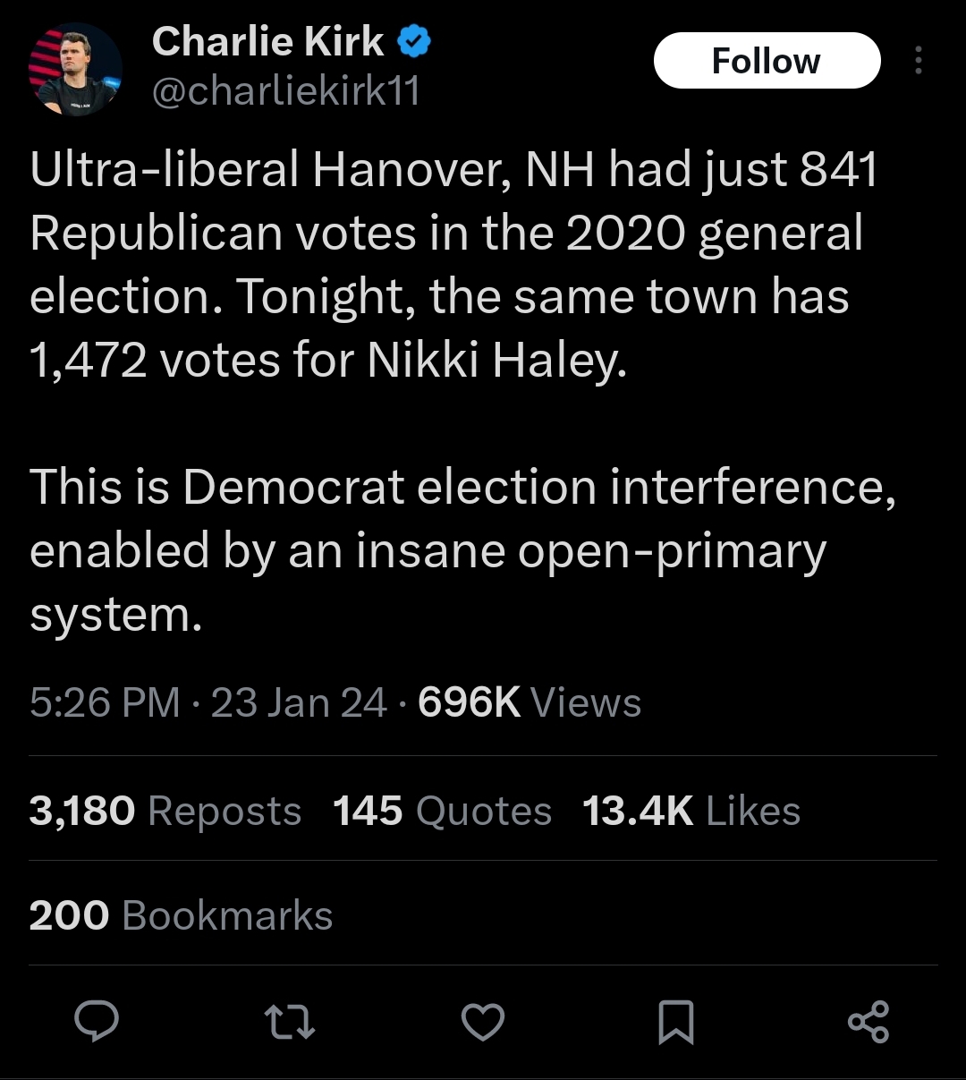View the 696K Views analytics
This screenshot has width=966, height=1080.
pos(530,702)
